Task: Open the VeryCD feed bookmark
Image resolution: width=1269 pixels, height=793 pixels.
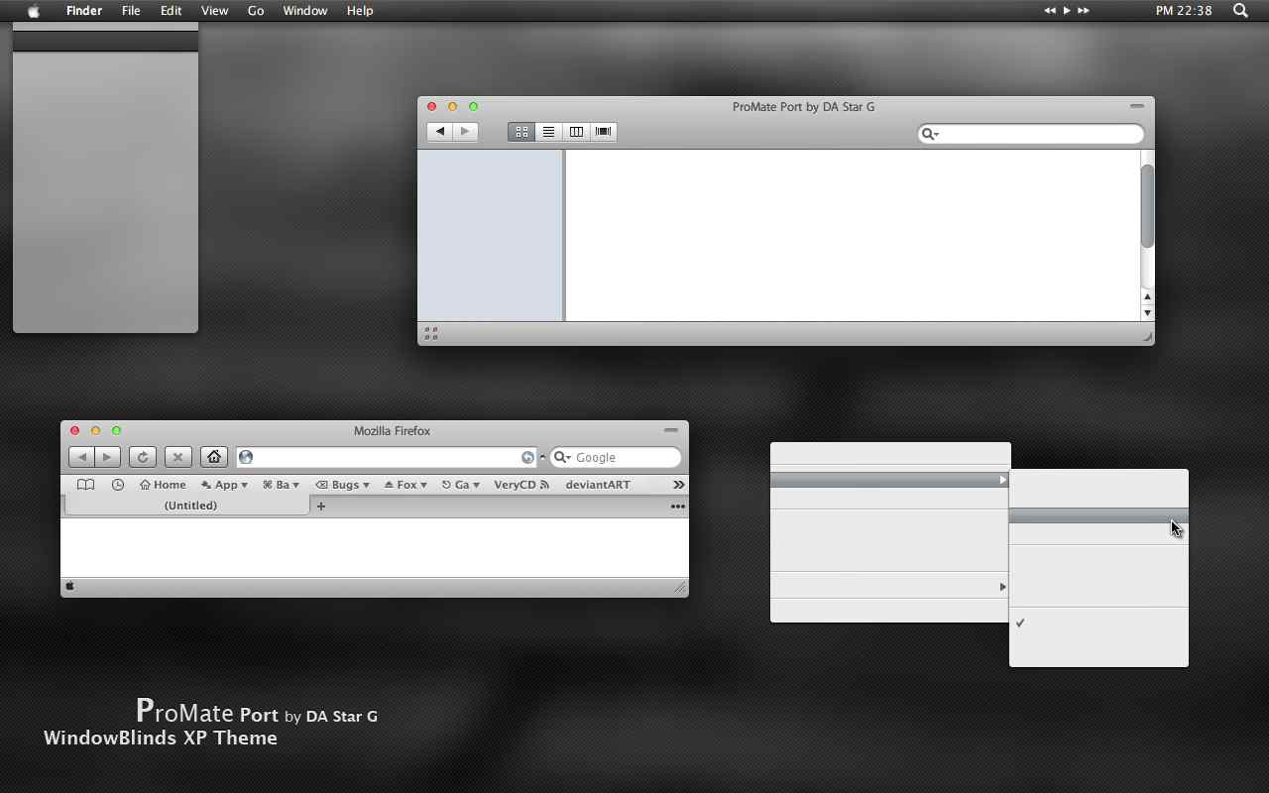Action: pyautogui.click(x=521, y=485)
